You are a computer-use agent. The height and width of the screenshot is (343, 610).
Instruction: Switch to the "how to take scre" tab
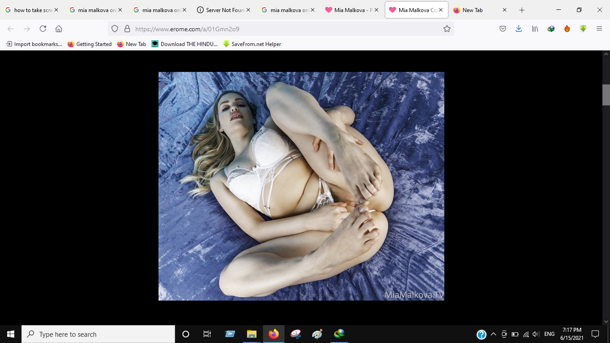[32, 10]
